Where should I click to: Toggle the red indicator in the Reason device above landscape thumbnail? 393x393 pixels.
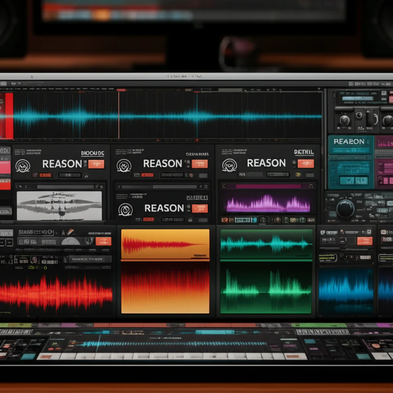pos(45,175)
